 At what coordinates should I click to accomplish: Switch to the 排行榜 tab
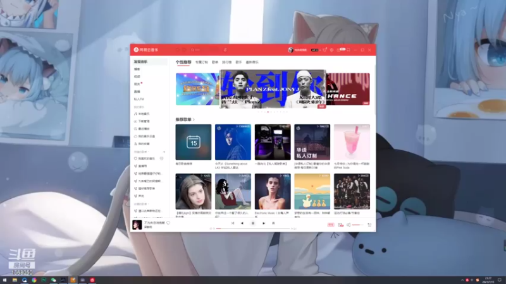(226, 62)
